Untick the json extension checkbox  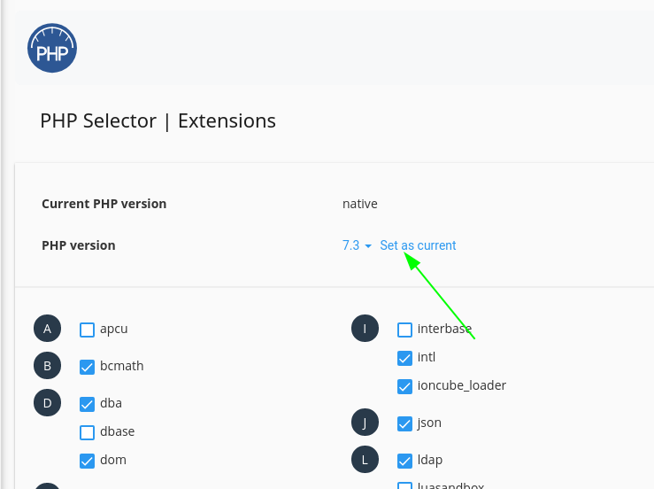pyautogui.click(x=405, y=423)
